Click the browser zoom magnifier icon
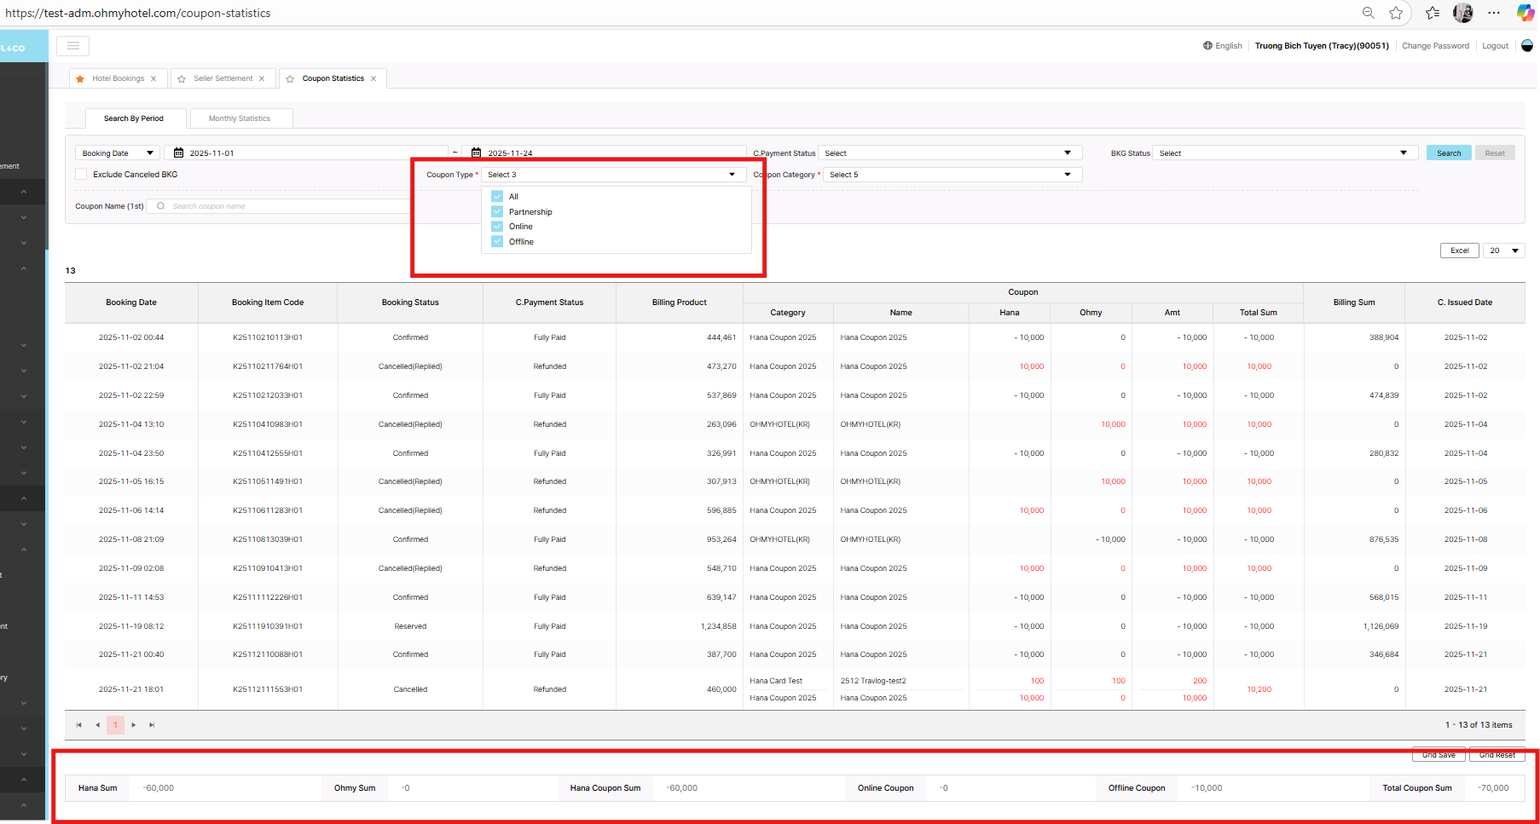 (x=1368, y=13)
